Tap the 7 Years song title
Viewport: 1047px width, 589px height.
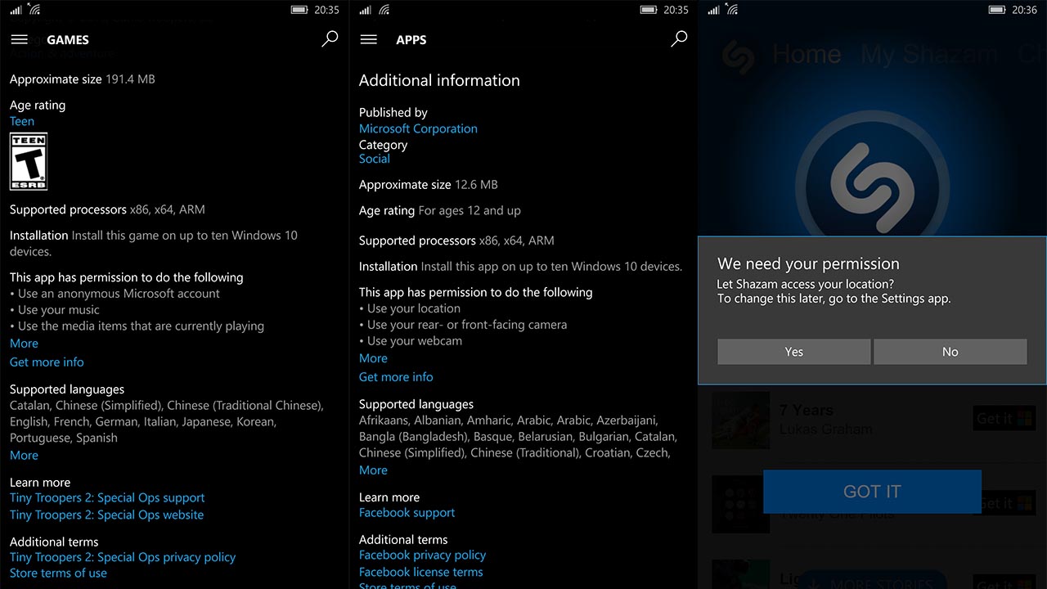(x=807, y=410)
